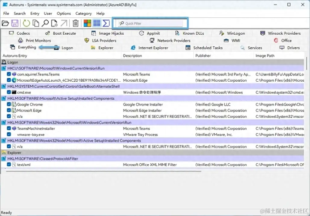
Task: Switch to the Logon tab
Action: coord(64,48)
